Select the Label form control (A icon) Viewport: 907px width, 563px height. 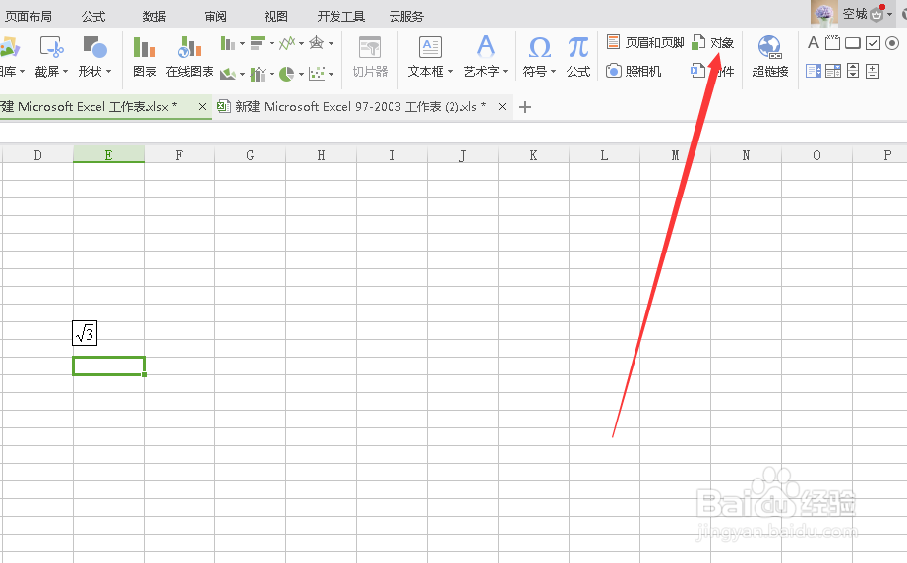pos(814,43)
